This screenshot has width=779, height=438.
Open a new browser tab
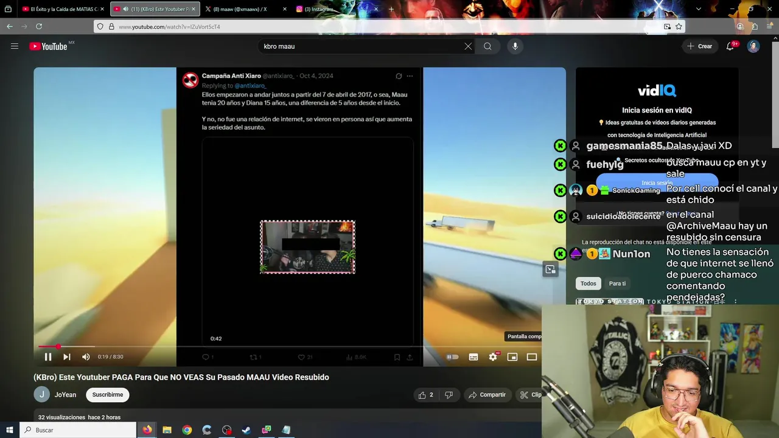click(x=391, y=9)
